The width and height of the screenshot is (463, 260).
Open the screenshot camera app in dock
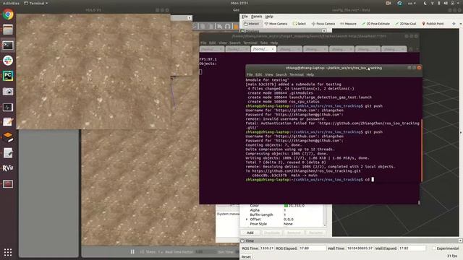(8, 92)
